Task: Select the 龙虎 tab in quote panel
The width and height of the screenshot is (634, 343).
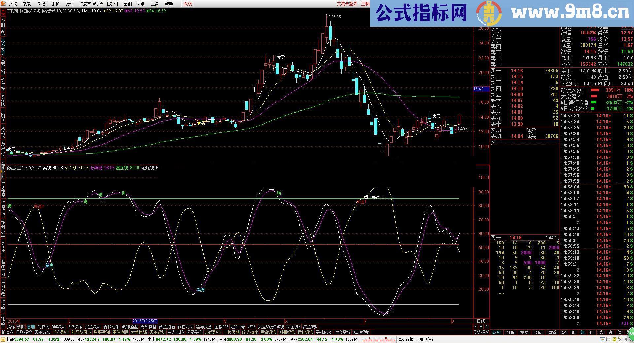Action: pos(524,332)
